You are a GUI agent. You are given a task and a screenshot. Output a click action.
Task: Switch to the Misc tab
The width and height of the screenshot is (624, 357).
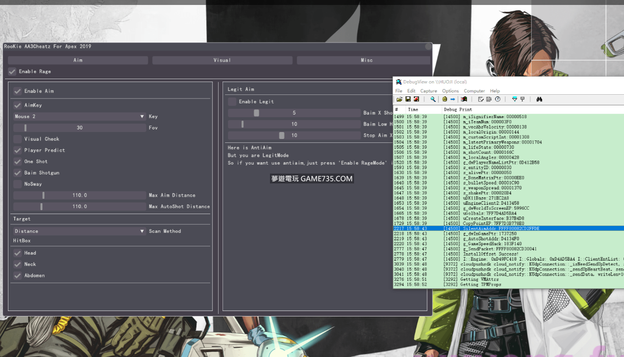(x=366, y=60)
